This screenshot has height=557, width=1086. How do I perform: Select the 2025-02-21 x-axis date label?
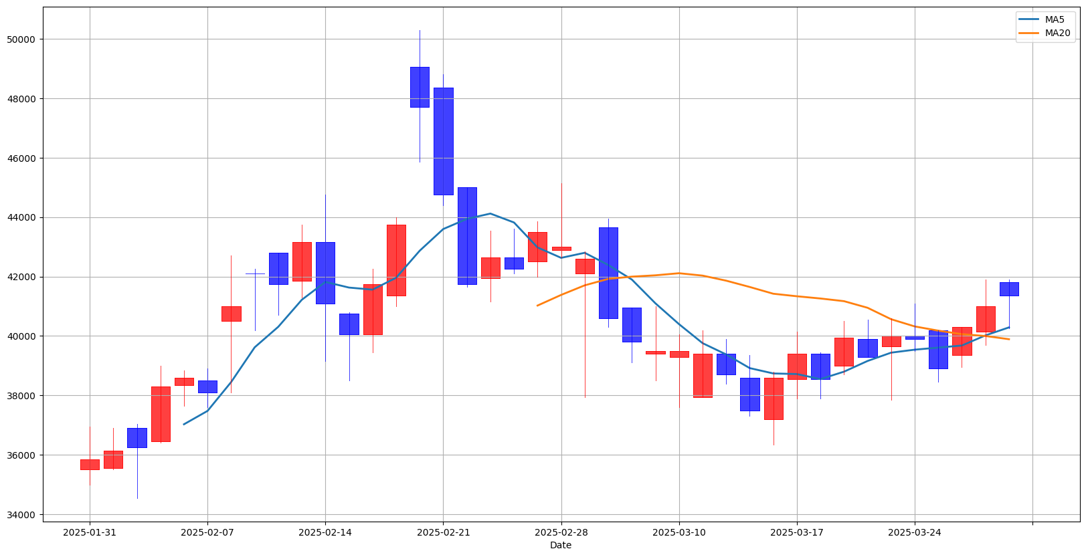pos(443,533)
